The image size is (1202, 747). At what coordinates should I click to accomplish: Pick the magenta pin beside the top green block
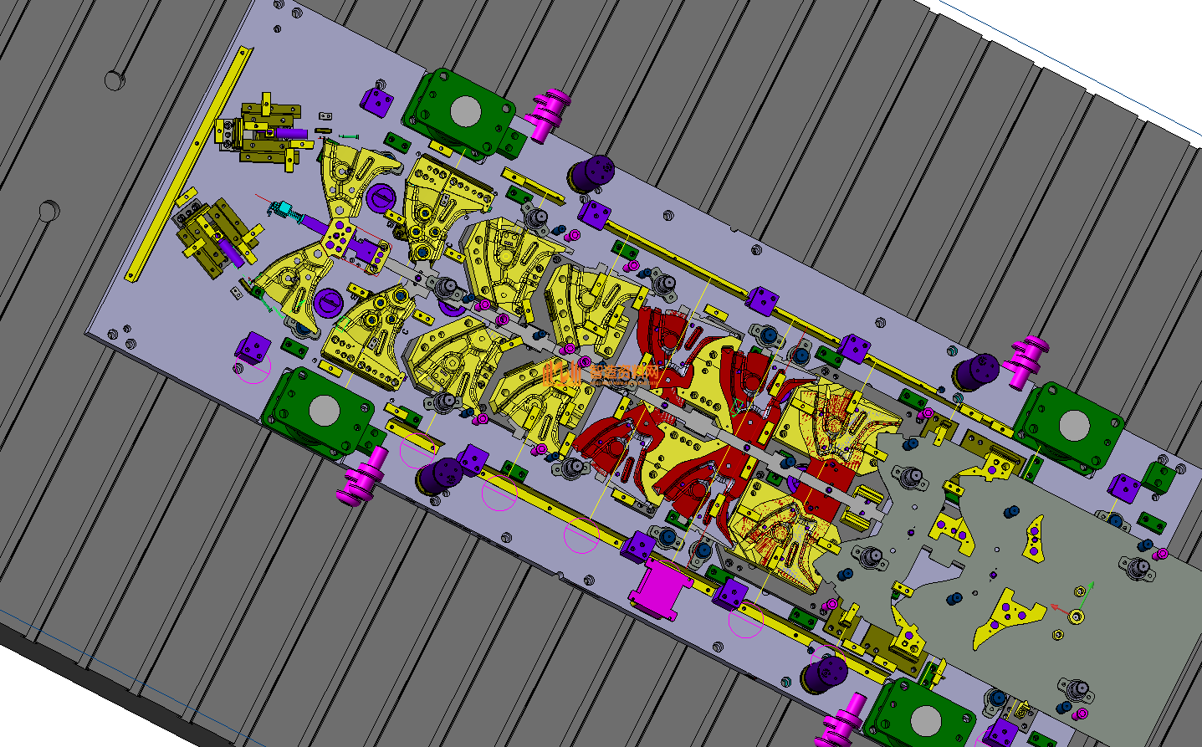[x=546, y=112]
